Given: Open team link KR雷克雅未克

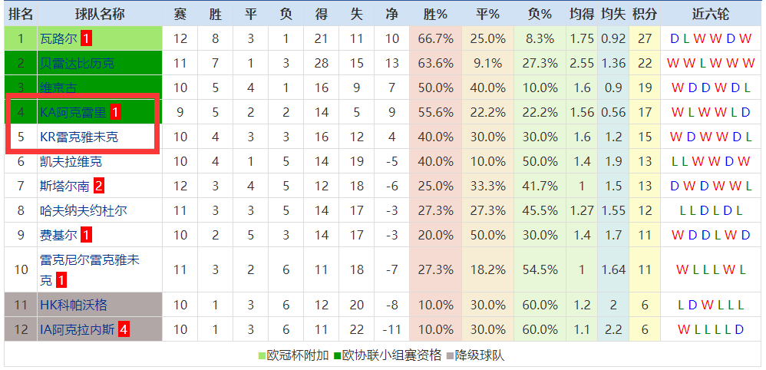Looking at the screenshot, I should (x=79, y=137).
